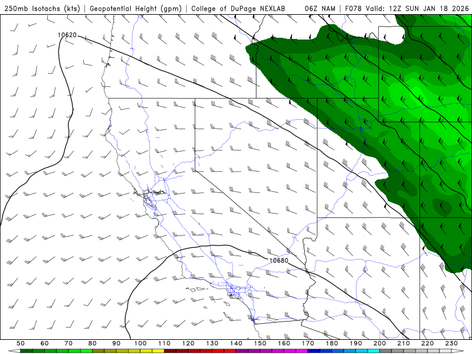Viewport: 472px width, 354px height.
Task: Click the 130 value on the color scale
Action: pos(212,343)
